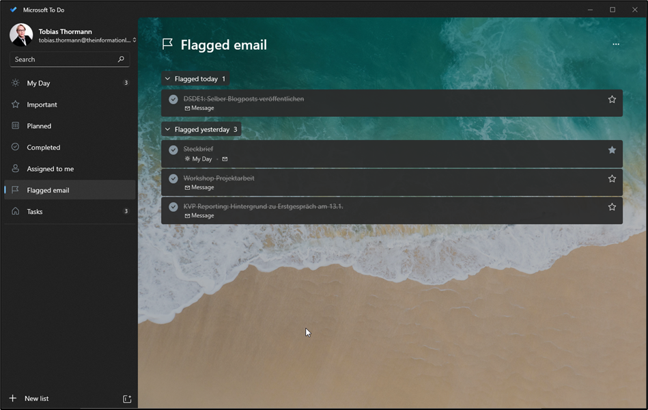Star the Workshop Projektarbeit task
648x410 pixels.
pos(612,179)
